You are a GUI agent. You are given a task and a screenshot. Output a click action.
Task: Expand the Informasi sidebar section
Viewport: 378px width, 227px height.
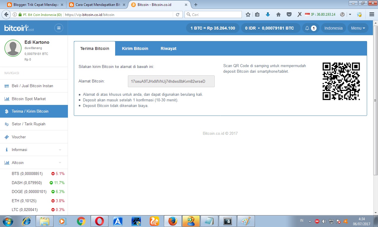click(34, 150)
